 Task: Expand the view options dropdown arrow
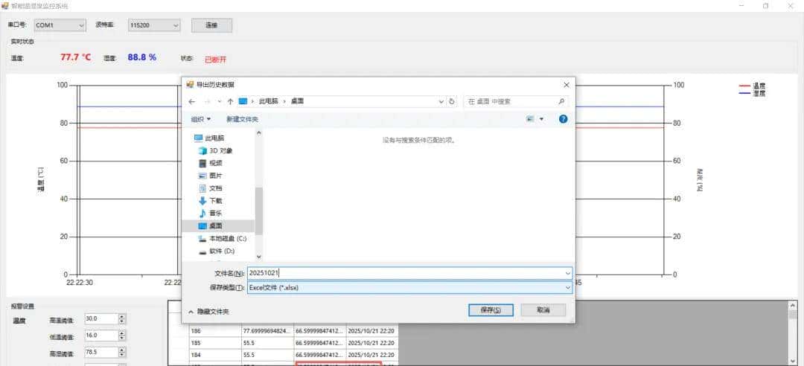point(541,119)
